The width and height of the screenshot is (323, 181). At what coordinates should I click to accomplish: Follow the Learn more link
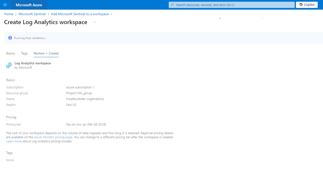tap(14, 141)
